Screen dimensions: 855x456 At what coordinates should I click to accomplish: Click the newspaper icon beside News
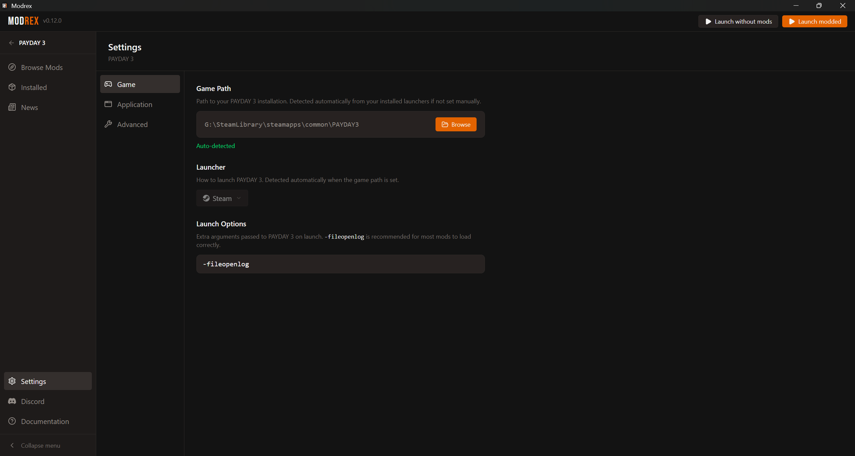click(x=12, y=107)
